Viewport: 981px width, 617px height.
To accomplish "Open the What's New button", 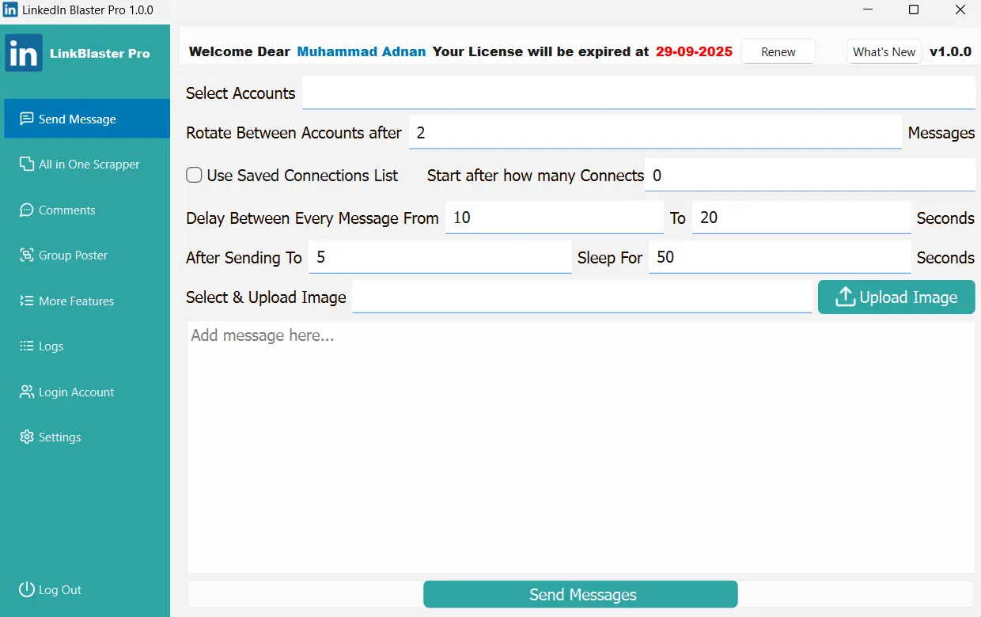I will coord(884,52).
